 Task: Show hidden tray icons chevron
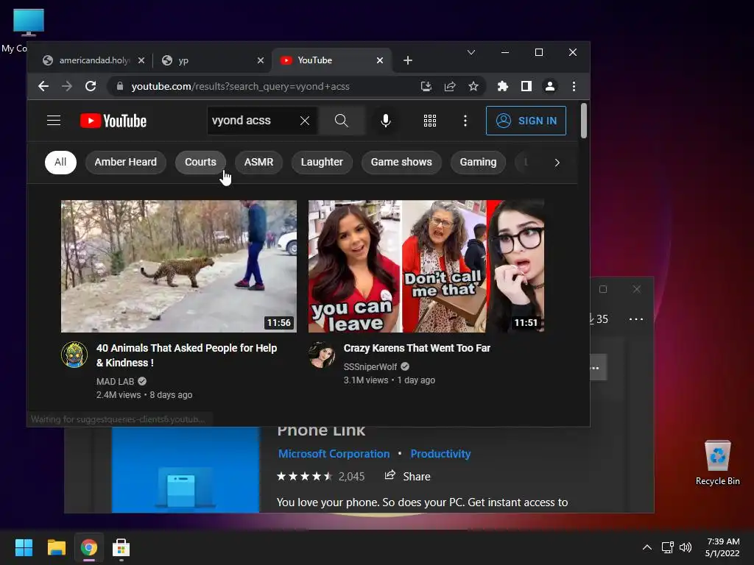tap(647, 547)
